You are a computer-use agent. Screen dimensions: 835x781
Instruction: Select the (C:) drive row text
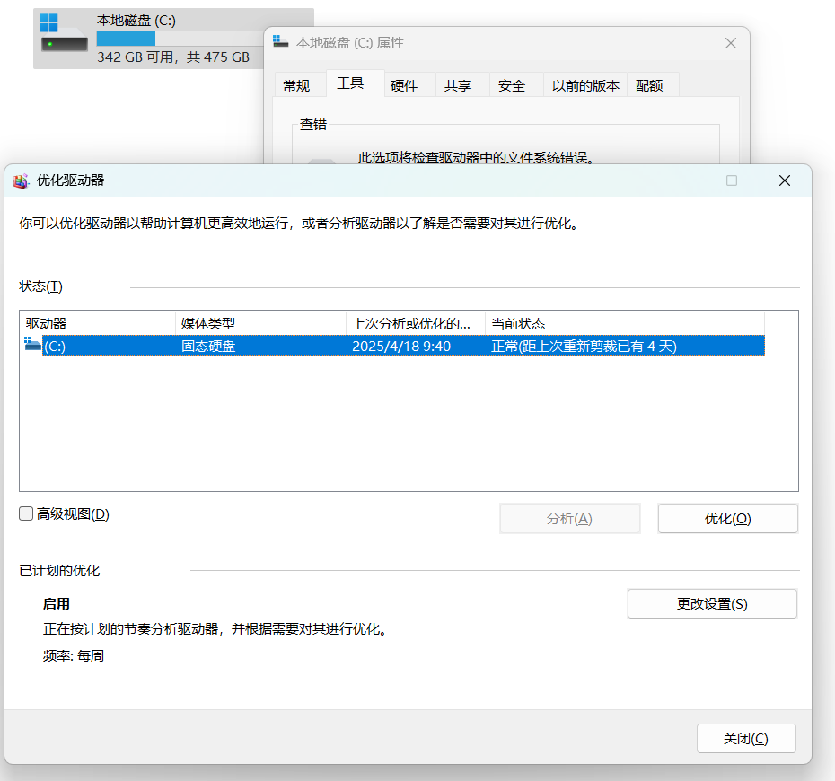(55, 347)
